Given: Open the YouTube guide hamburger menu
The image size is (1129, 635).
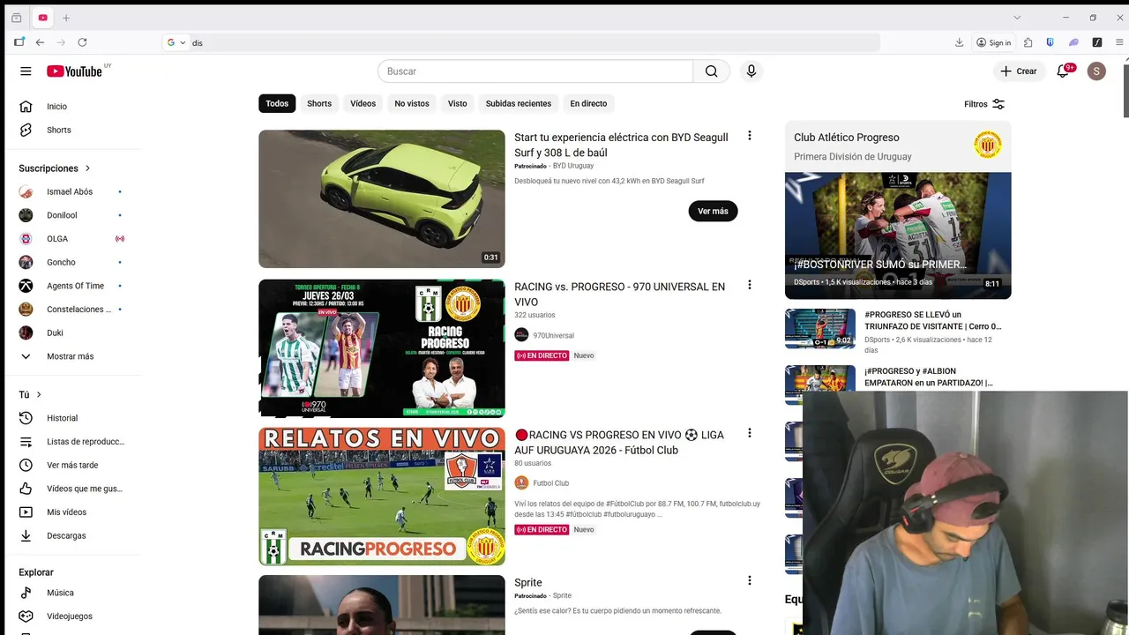Looking at the screenshot, I should [26, 71].
